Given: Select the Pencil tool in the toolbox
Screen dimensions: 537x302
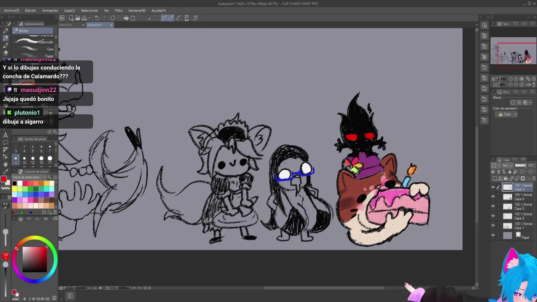Looking at the screenshot, I should coord(5,38).
